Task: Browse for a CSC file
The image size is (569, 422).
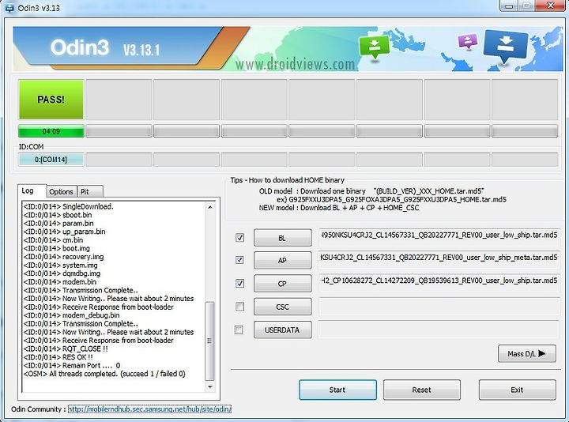Action: pyautogui.click(x=283, y=307)
